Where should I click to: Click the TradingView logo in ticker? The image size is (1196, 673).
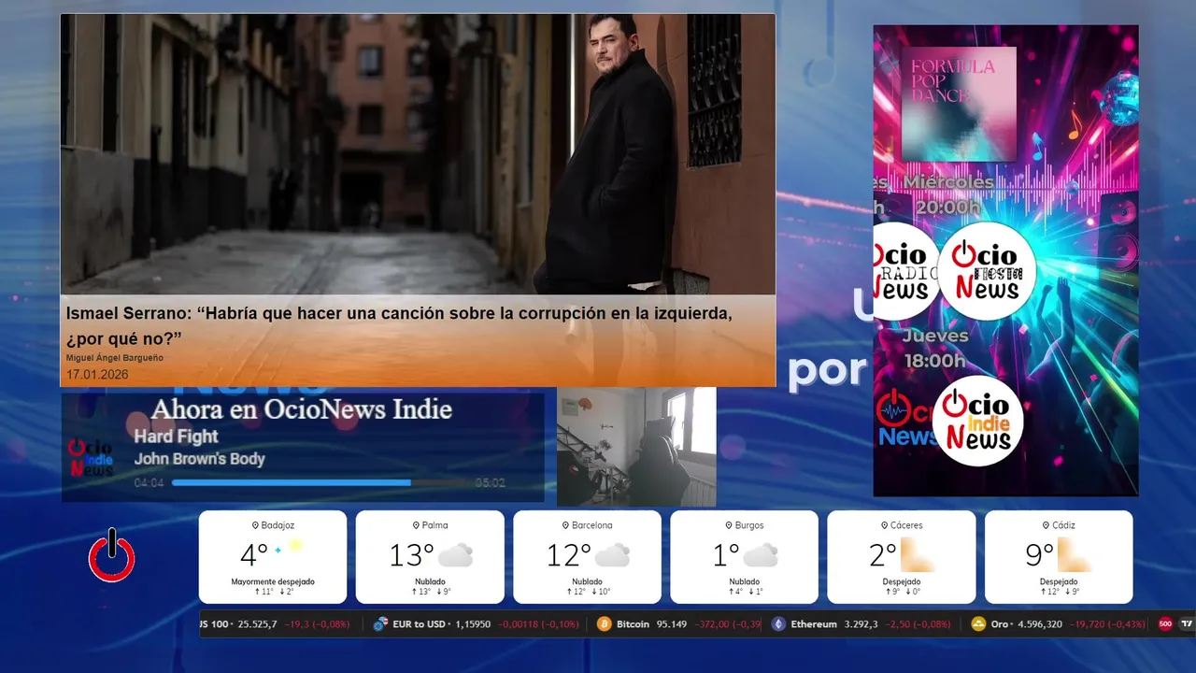tap(1188, 623)
